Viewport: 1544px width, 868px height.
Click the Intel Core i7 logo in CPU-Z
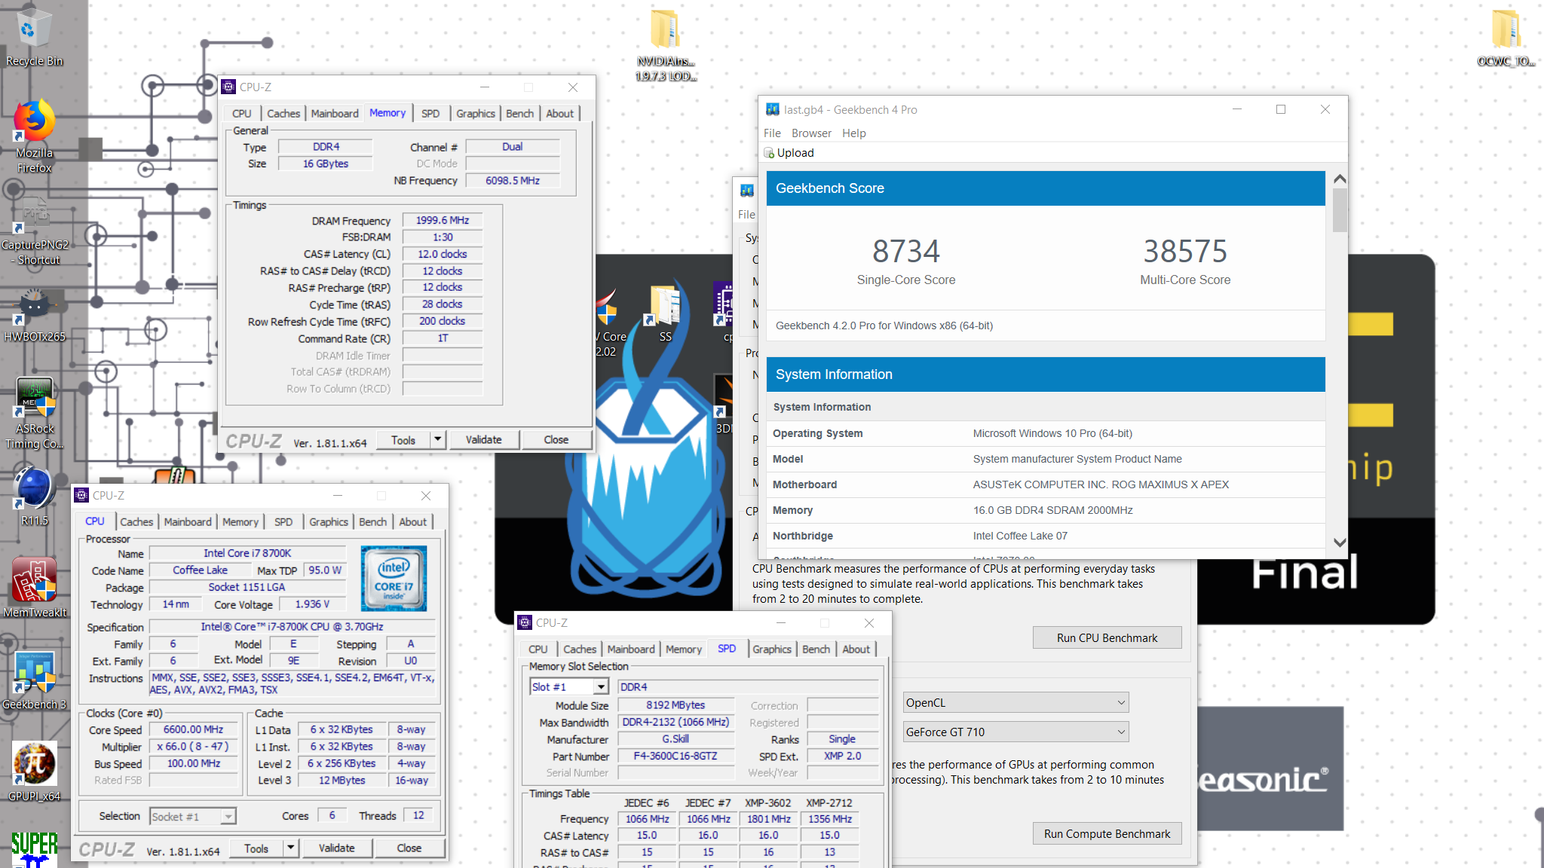(x=394, y=578)
